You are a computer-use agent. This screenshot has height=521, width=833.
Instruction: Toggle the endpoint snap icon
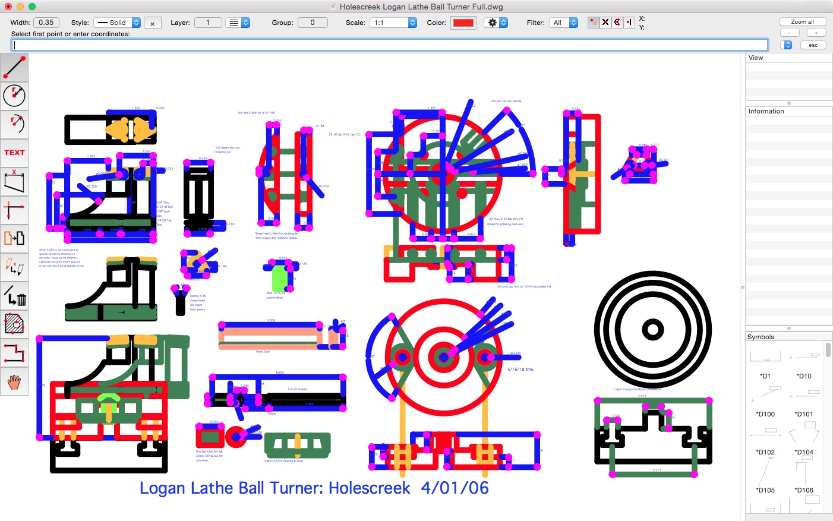[629, 23]
